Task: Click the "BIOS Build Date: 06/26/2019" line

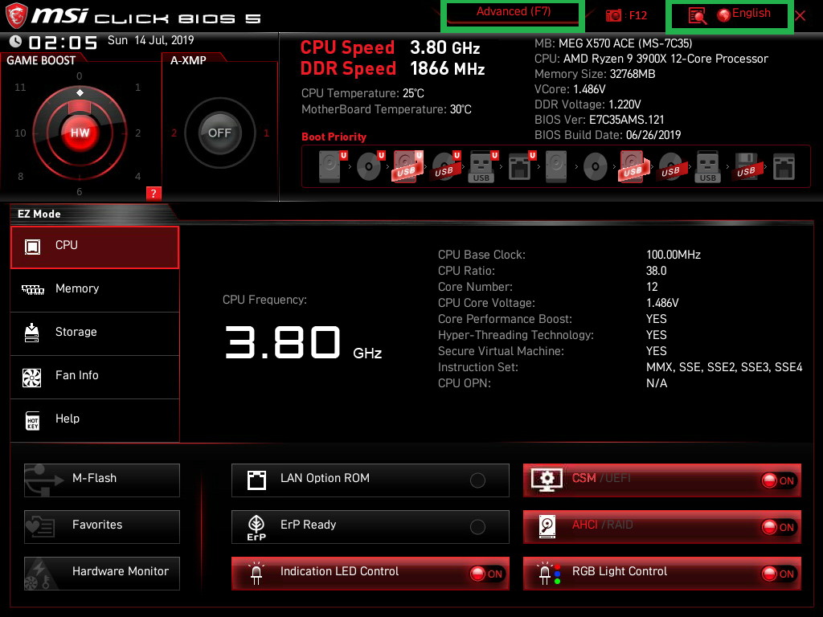Action: tap(608, 135)
